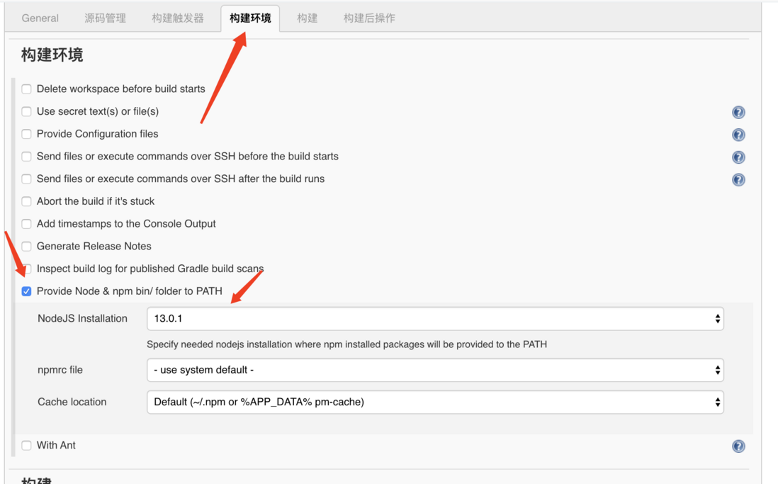Select the 构建环境 tab
Viewport: 778px width, 484px height.
pos(250,18)
